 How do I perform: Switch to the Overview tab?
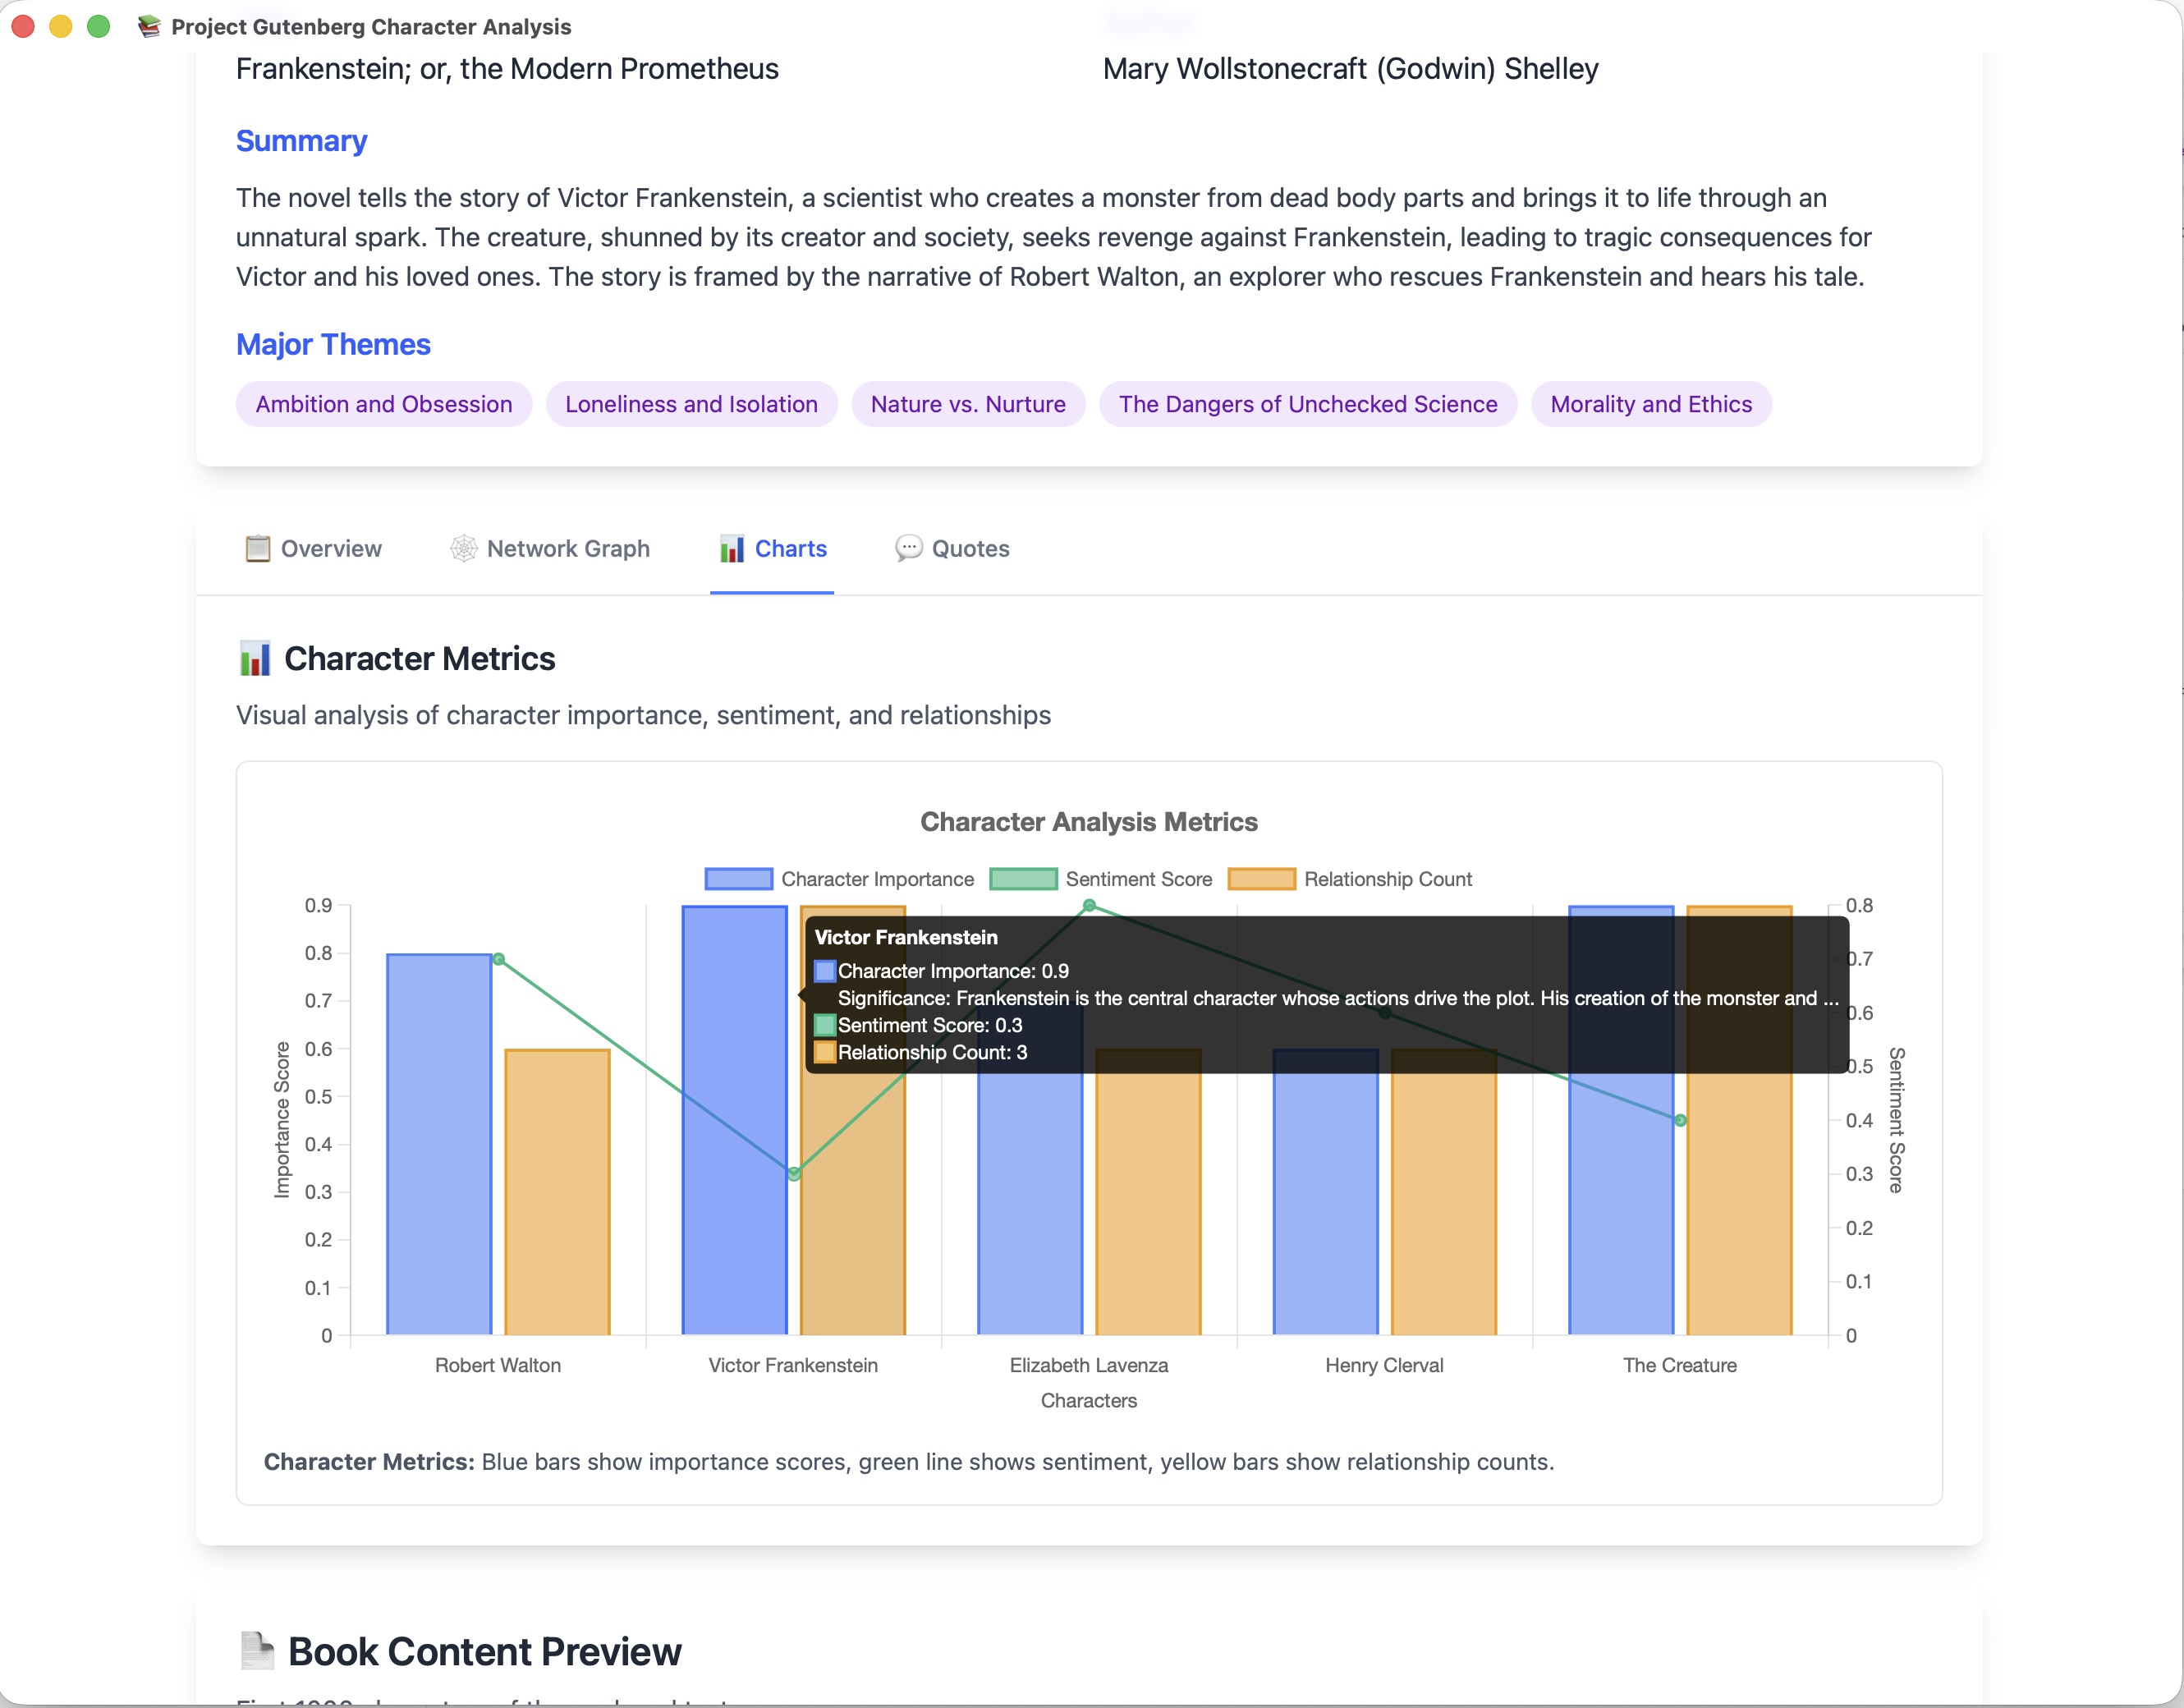pyautogui.click(x=314, y=549)
